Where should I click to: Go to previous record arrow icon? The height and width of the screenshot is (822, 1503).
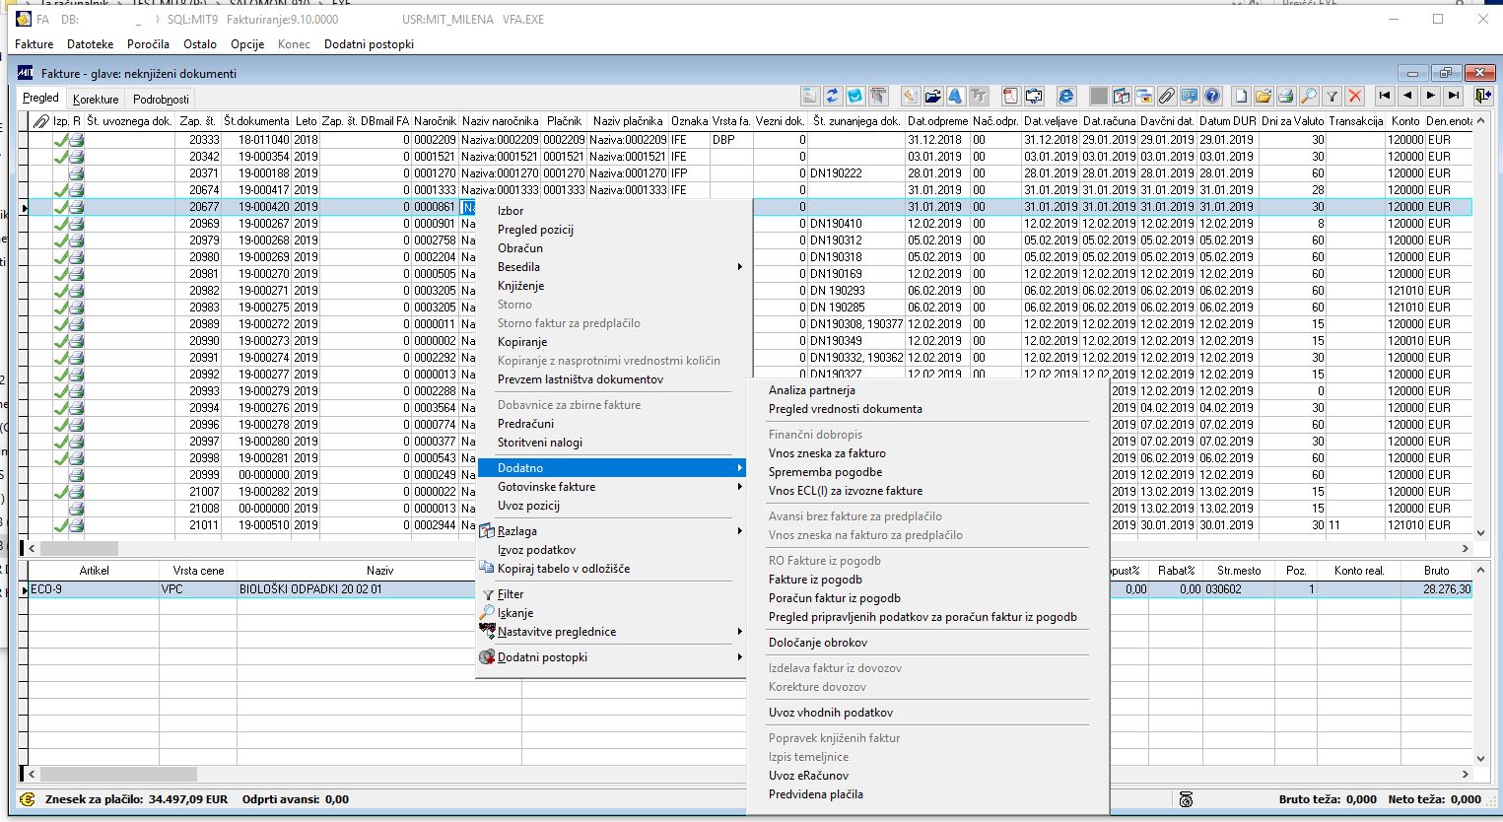click(x=1407, y=96)
